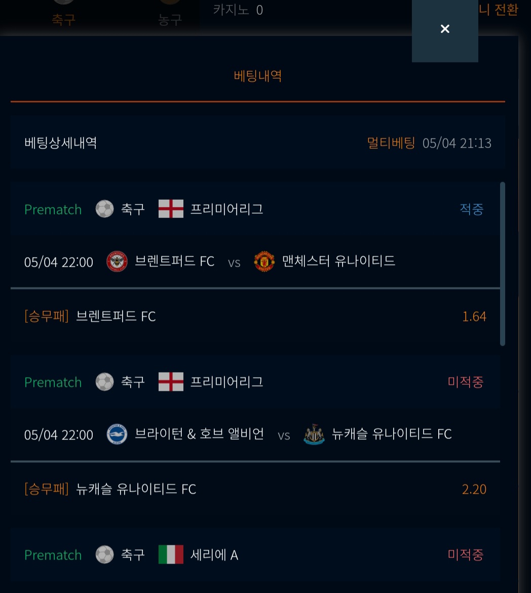Click the 멀티베팅 label in detail header
This screenshot has width=531, height=593.
click(x=391, y=143)
